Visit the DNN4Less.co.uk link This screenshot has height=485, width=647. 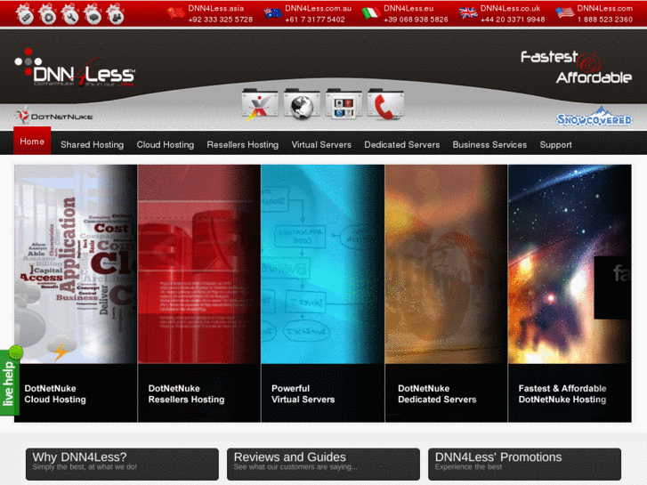[510, 8]
